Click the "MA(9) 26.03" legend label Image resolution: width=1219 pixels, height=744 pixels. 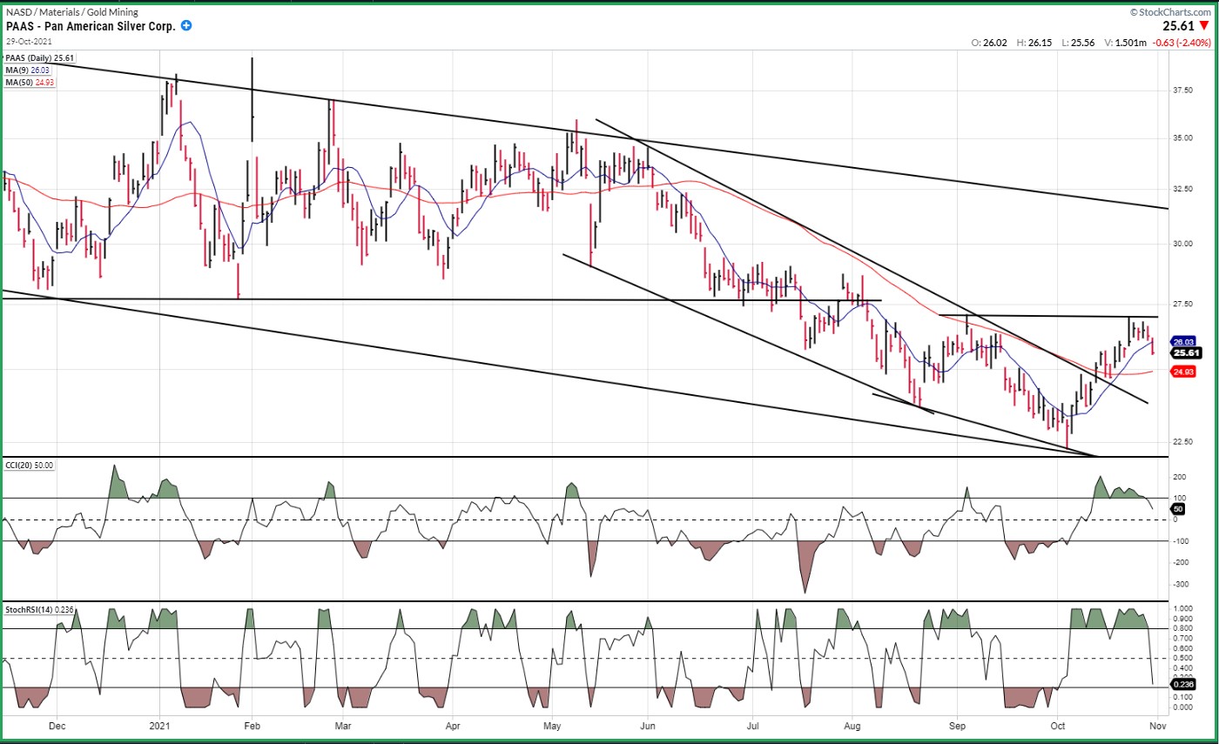pyautogui.click(x=30, y=70)
